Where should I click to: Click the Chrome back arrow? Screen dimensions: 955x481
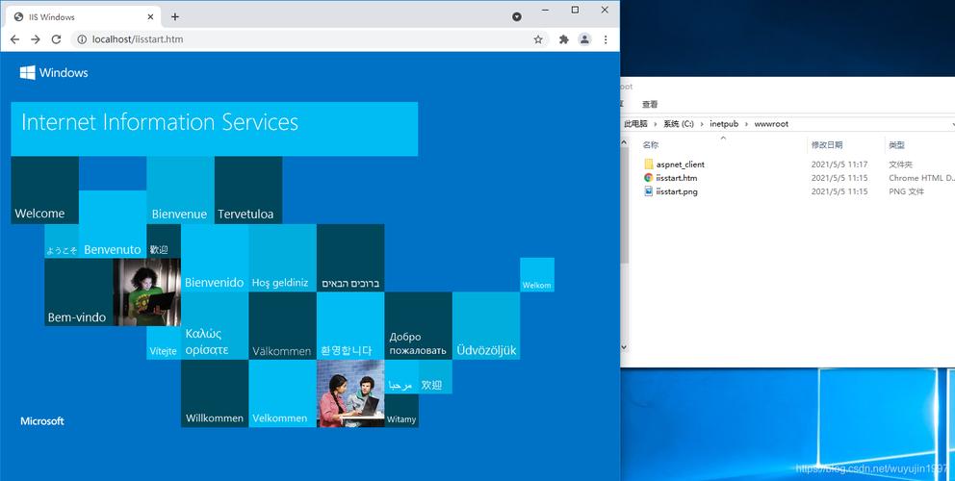(x=14, y=39)
